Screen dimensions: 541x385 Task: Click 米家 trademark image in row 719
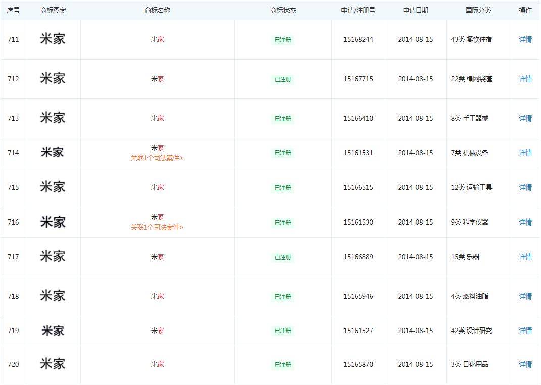(53, 331)
